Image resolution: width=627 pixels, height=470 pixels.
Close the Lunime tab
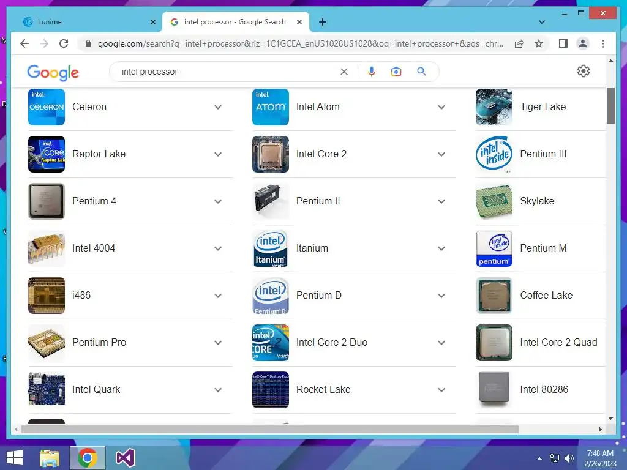152,22
